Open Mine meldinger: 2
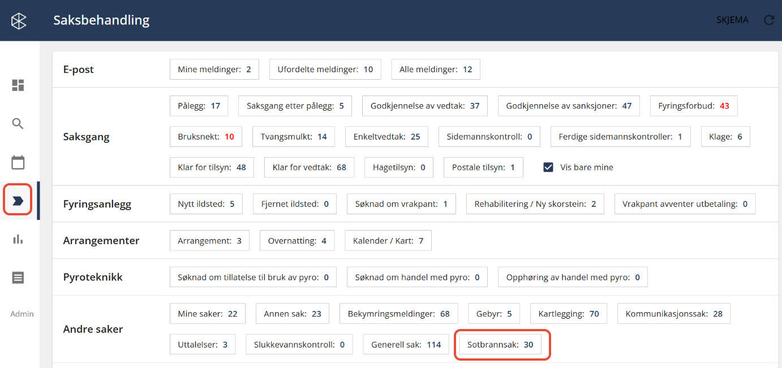782x368 pixels. tap(214, 70)
